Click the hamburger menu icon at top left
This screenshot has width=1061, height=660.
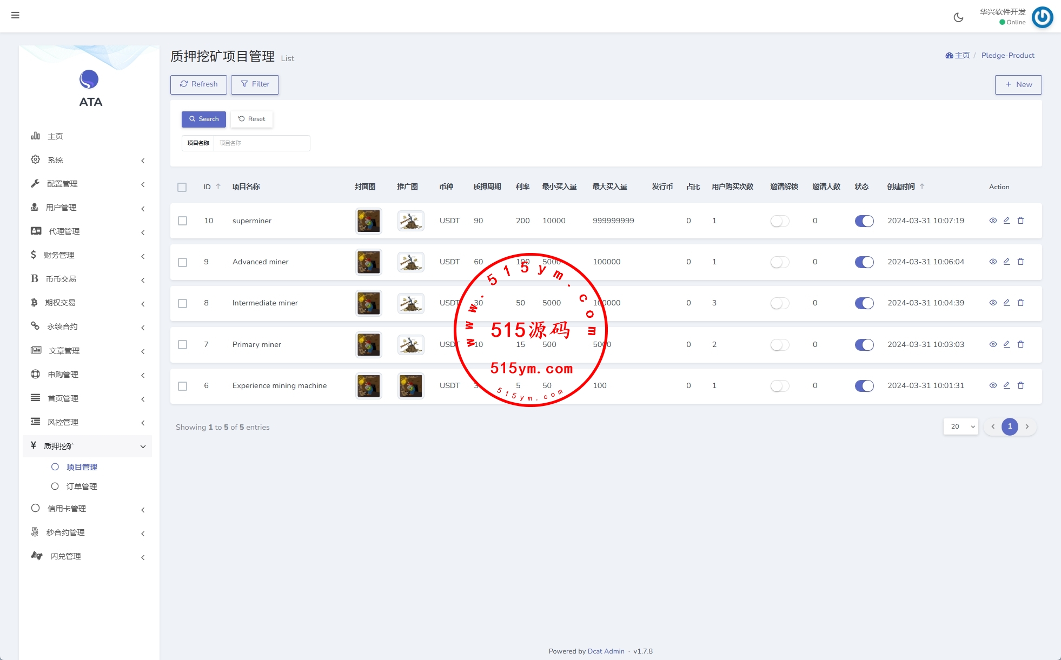tap(15, 15)
